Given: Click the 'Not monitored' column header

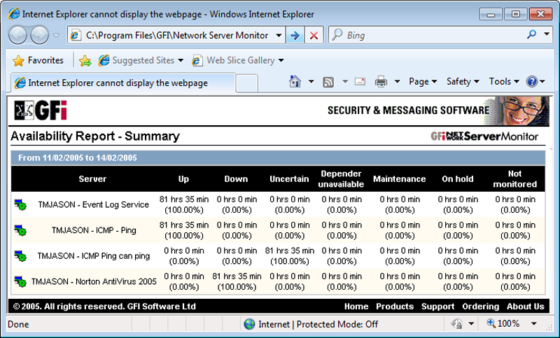Looking at the screenshot, I should pyautogui.click(x=514, y=179).
